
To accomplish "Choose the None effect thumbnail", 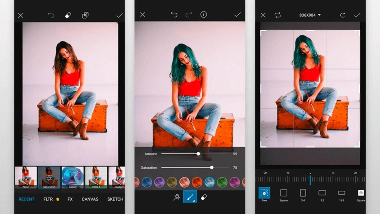I will (26, 177).
